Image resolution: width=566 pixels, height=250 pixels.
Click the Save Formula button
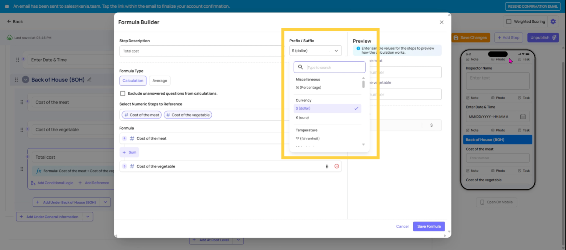pos(429,226)
